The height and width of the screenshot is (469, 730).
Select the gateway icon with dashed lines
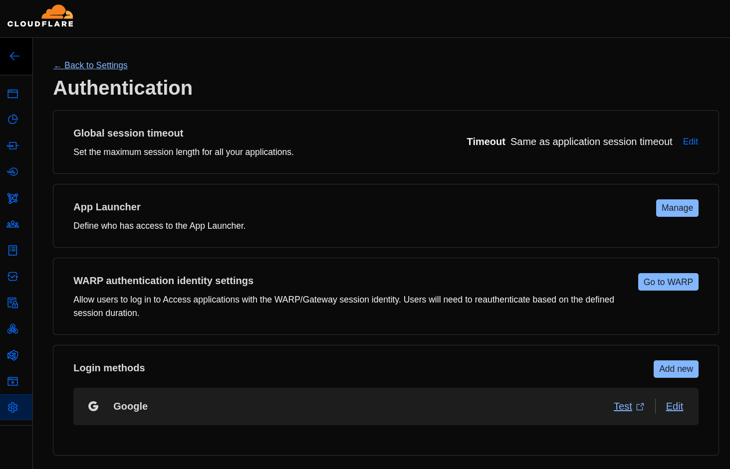point(13,146)
